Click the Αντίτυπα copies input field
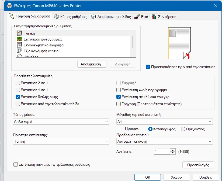The height and width of the screenshot is (181, 222). coord(162,152)
